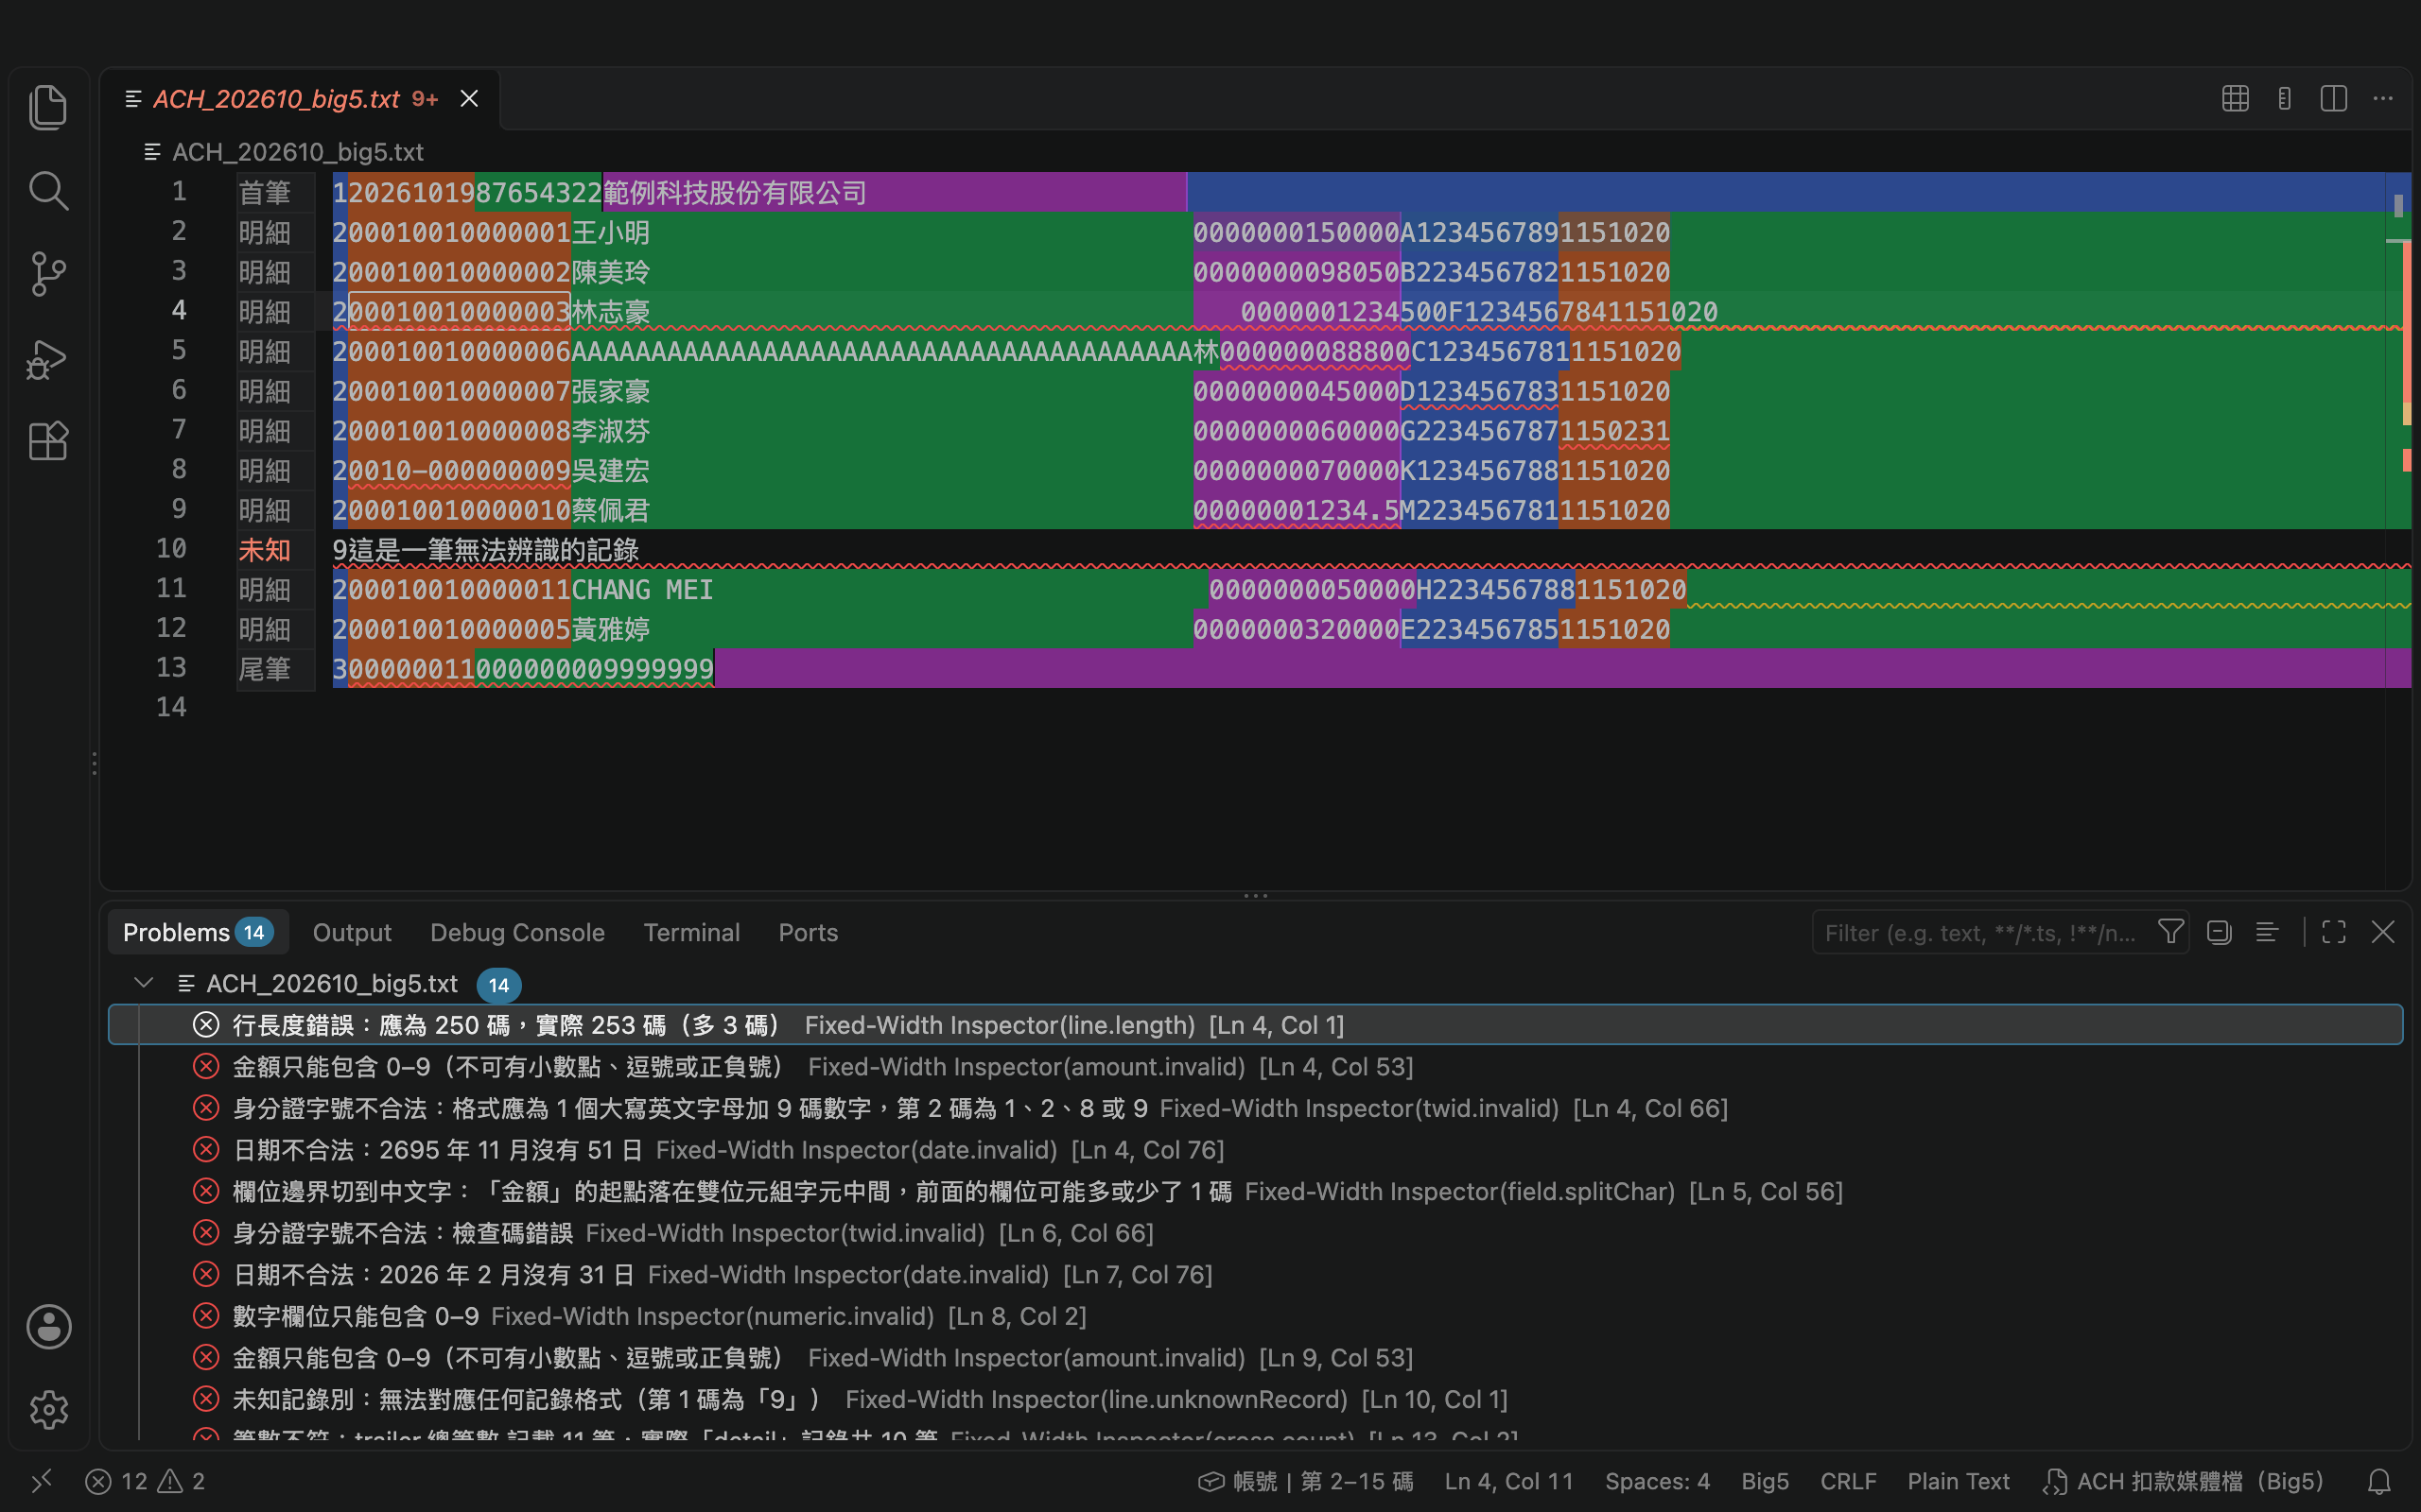Split the editor to the right
2421x1512 pixels.
[x=2333, y=99]
